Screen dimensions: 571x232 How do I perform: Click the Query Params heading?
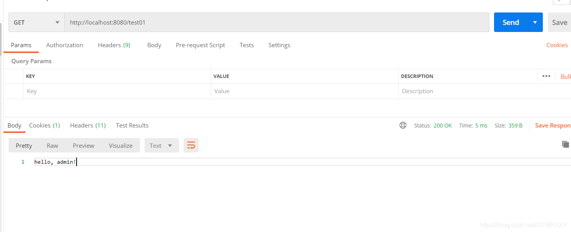31,61
